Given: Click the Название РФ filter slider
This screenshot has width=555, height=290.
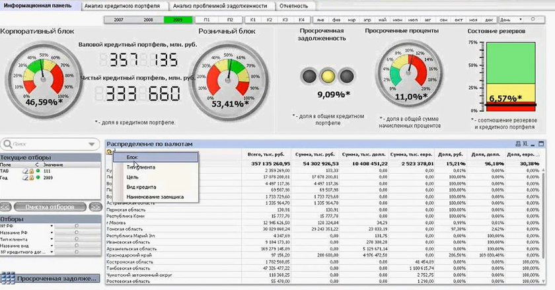Looking at the screenshot, I should [77, 233].
